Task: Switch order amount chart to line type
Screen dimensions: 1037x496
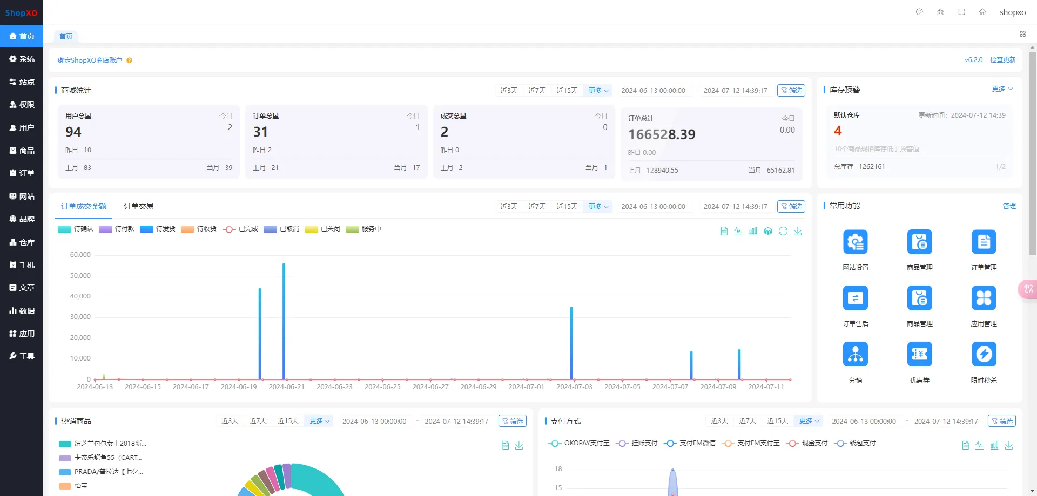Action: pyautogui.click(x=738, y=231)
